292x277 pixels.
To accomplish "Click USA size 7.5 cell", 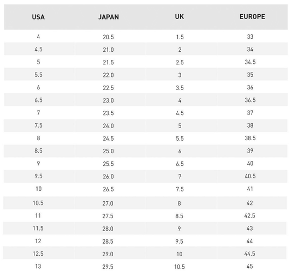I will [38, 125].
